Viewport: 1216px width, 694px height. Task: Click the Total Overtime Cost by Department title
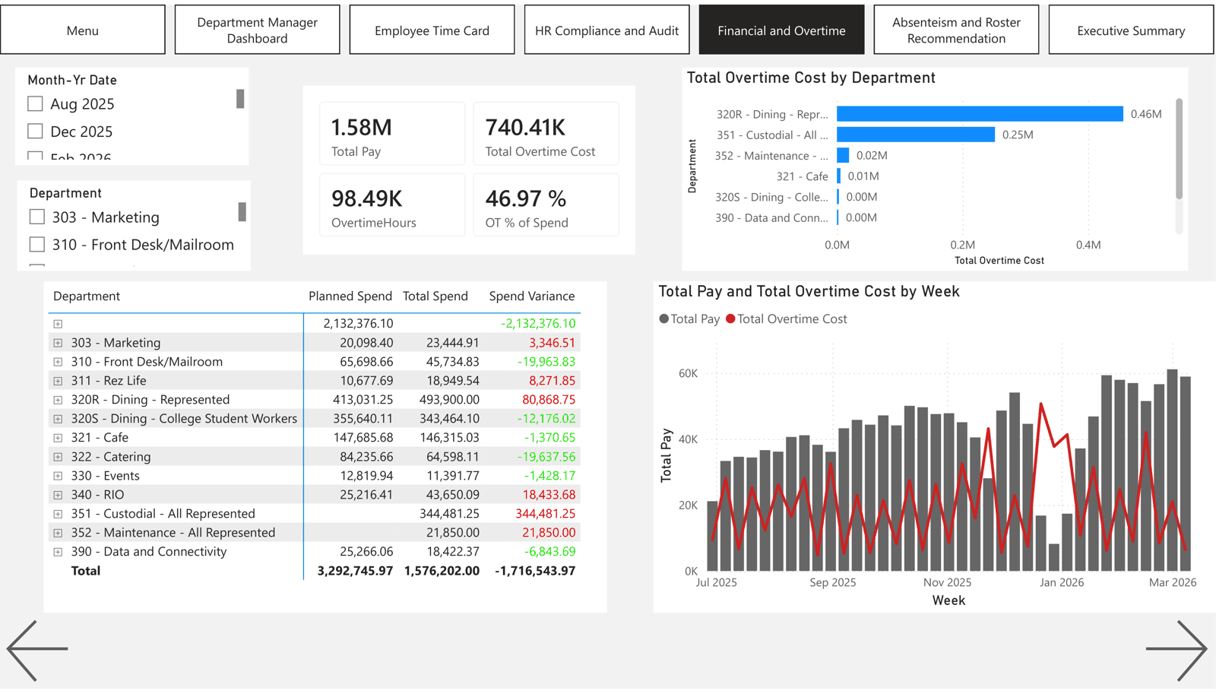point(811,78)
